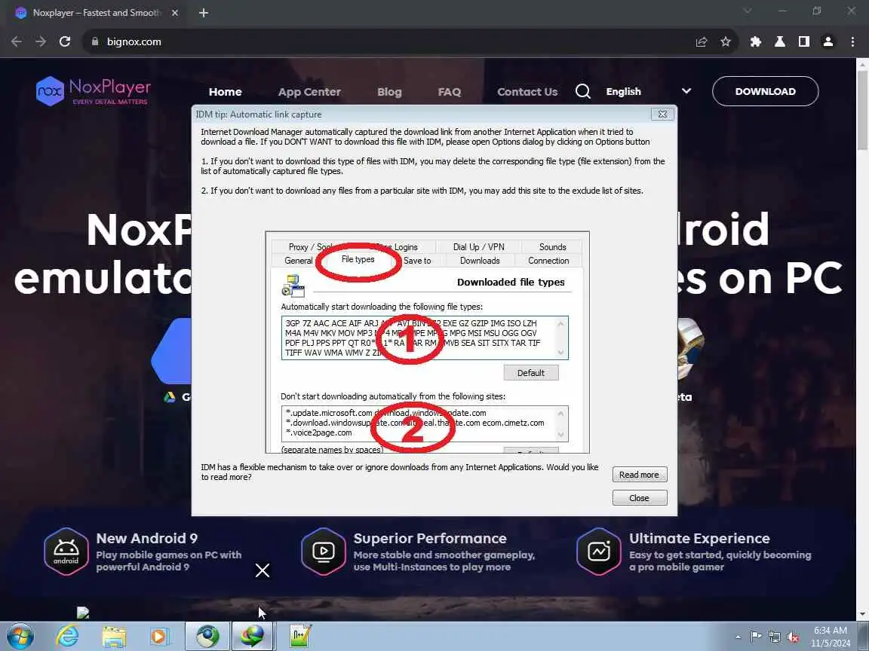Click Close button in IDM dialog
Image resolution: width=869 pixels, height=651 pixels.
640,497
